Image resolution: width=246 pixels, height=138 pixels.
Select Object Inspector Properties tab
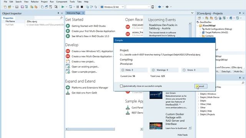[8, 18]
